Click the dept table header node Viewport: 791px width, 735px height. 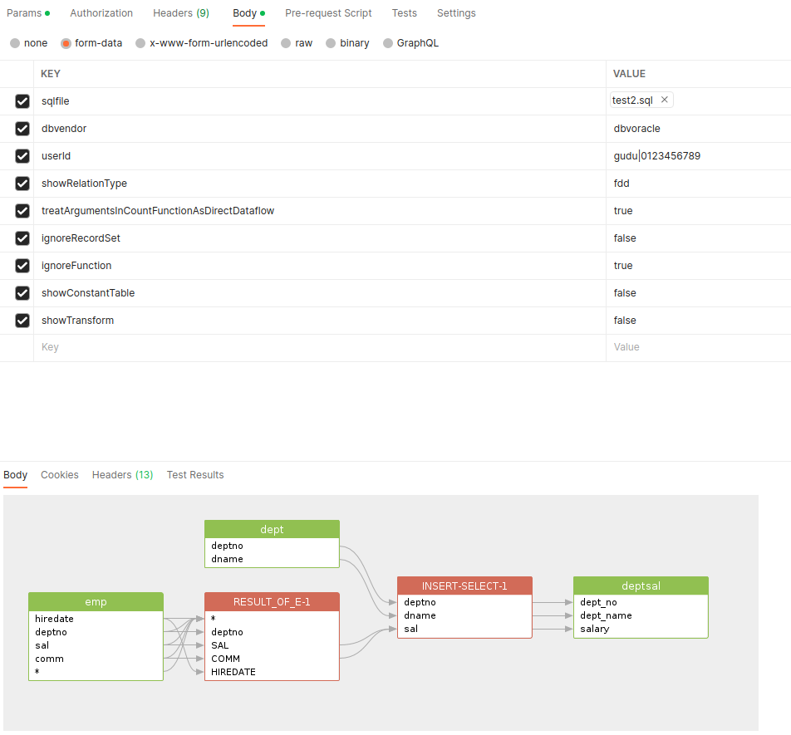[272, 529]
